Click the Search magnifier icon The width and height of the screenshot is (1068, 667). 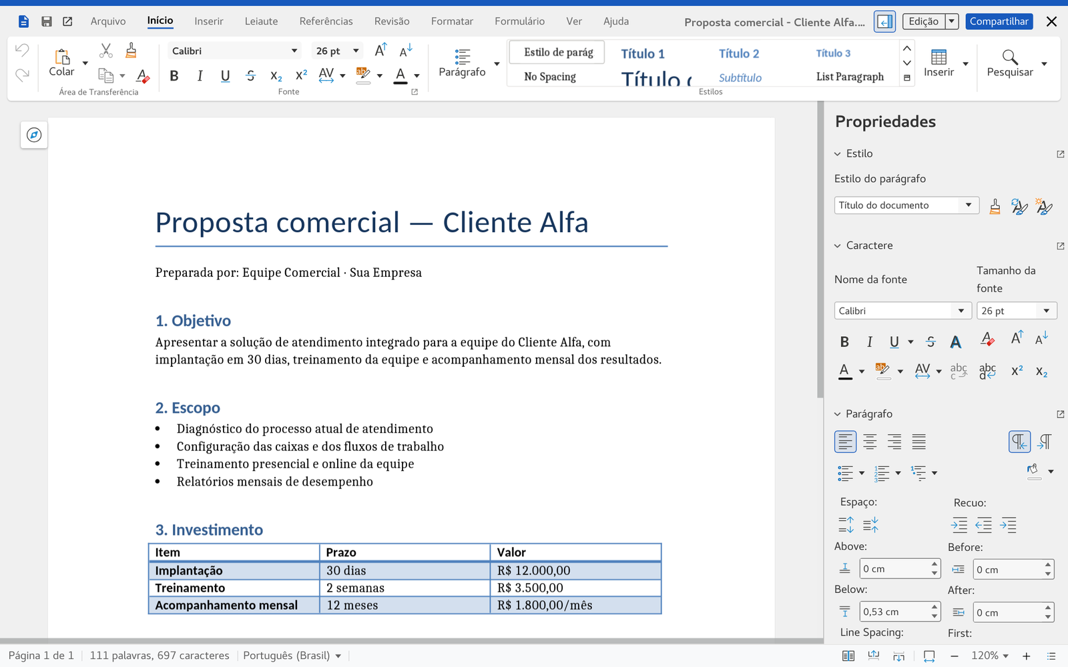tap(1010, 58)
